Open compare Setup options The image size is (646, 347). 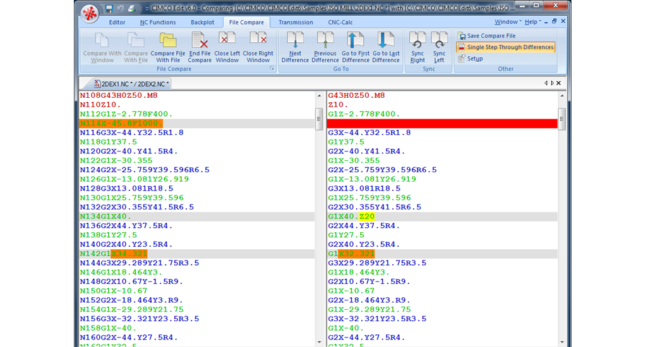[x=474, y=59]
